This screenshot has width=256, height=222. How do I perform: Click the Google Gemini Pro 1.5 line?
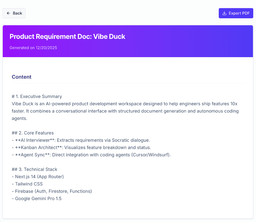pos(36,198)
